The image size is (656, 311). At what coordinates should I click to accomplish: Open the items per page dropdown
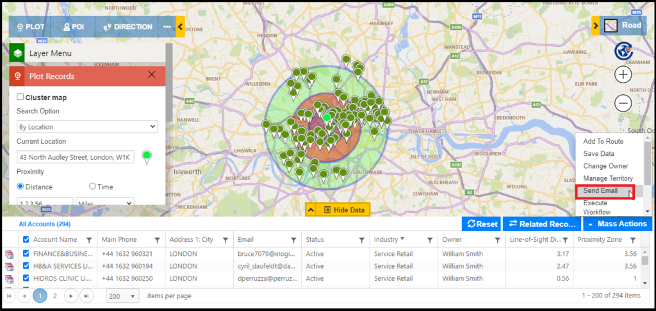click(122, 296)
